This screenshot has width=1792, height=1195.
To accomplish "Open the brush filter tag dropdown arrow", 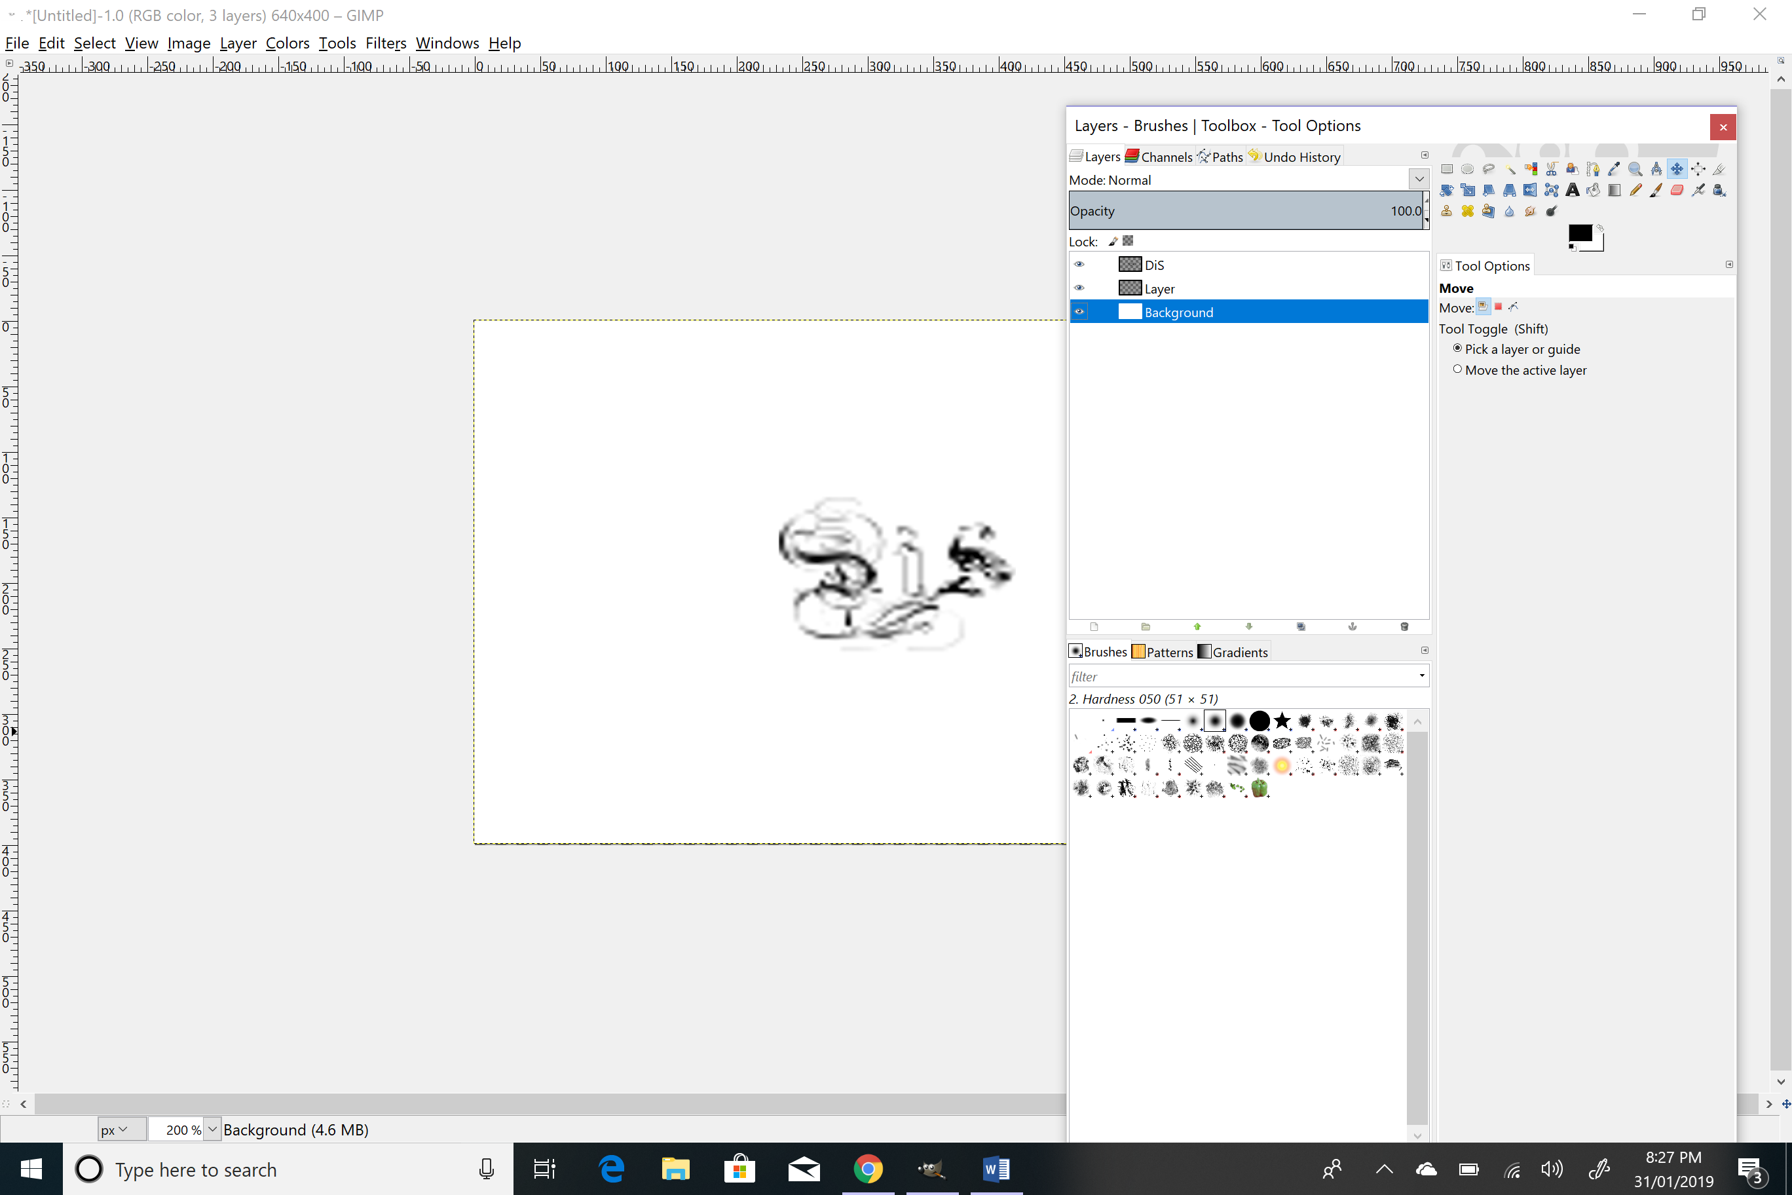I will pos(1422,676).
